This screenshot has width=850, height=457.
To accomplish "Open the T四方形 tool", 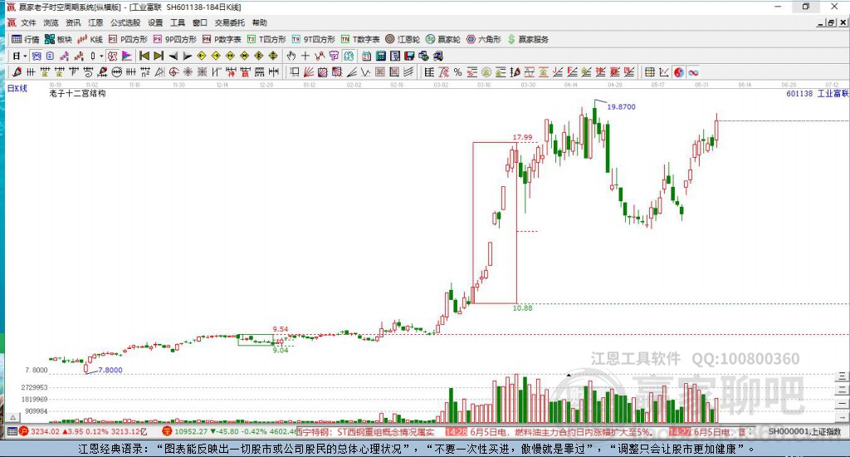I will [266, 39].
